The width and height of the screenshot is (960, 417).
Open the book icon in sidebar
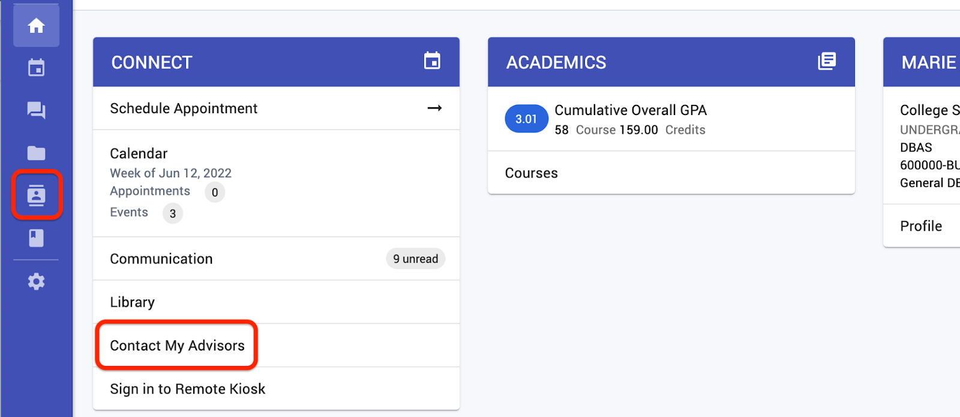pyautogui.click(x=37, y=238)
